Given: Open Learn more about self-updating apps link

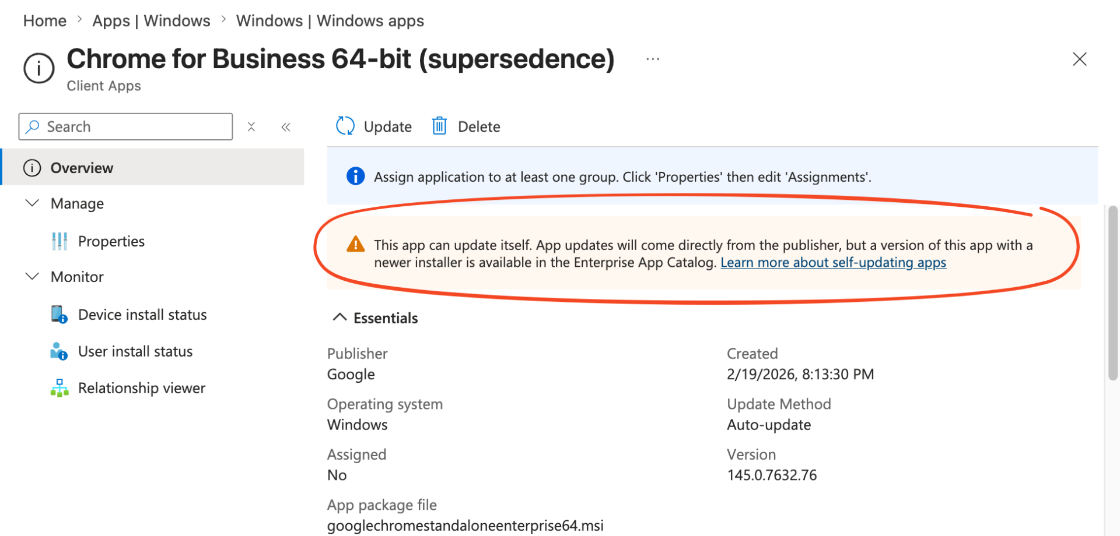Looking at the screenshot, I should (833, 263).
